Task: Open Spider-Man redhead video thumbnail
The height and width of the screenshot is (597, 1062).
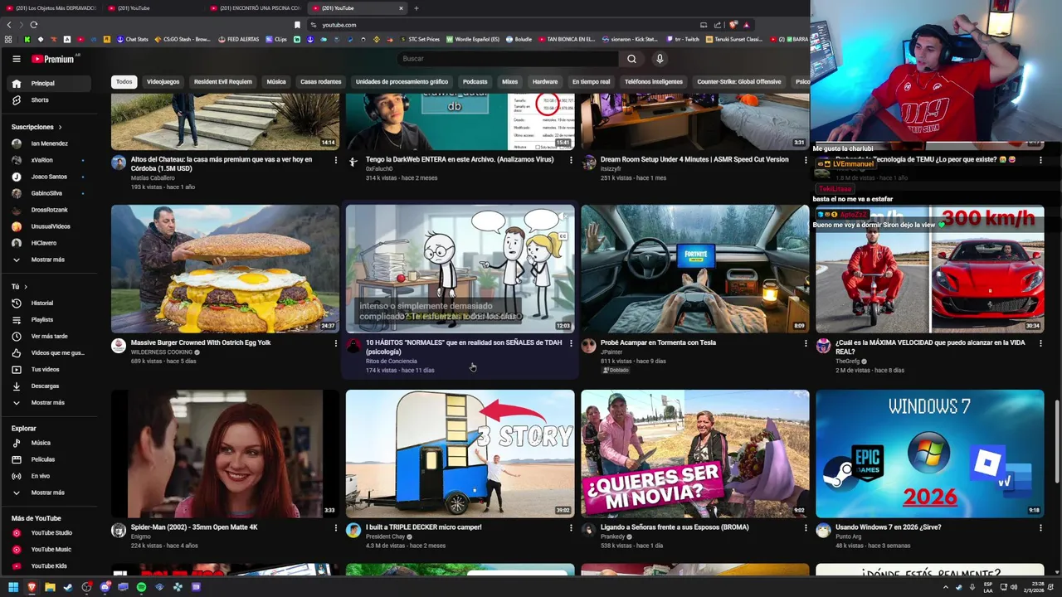Action: coord(225,454)
